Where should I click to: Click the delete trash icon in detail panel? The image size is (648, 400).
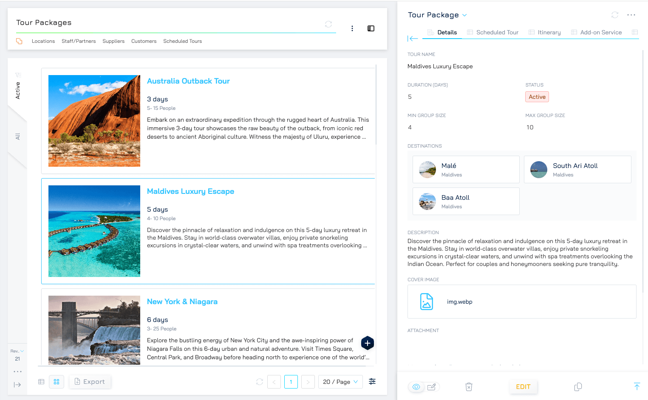(469, 387)
